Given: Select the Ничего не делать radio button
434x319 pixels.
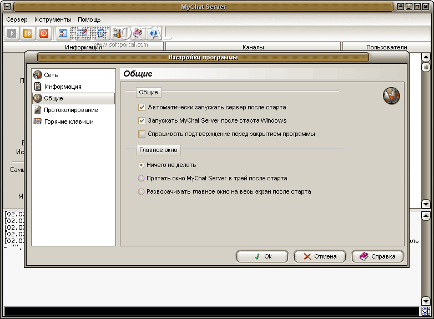Looking at the screenshot, I should coord(141,165).
